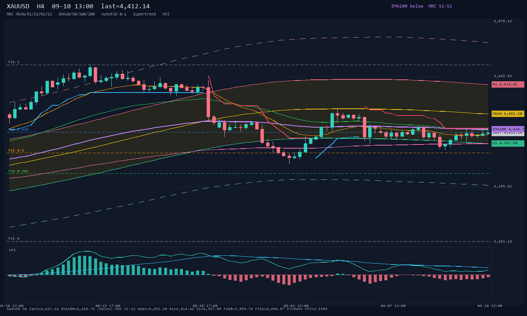Click the bottom summary line starting "XAUUSD H4 last="
527x316 pixels.
point(167,309)
